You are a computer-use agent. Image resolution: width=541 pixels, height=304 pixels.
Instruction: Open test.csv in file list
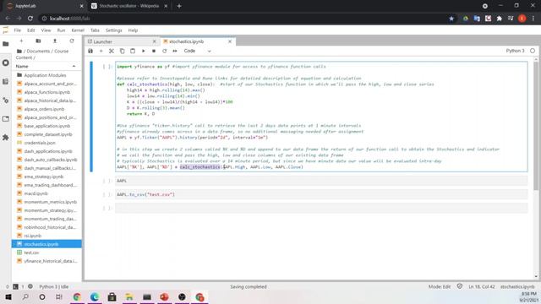click(31, 252)
